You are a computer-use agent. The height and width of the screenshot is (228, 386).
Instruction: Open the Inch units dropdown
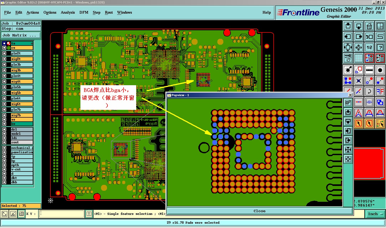point(375,214)
